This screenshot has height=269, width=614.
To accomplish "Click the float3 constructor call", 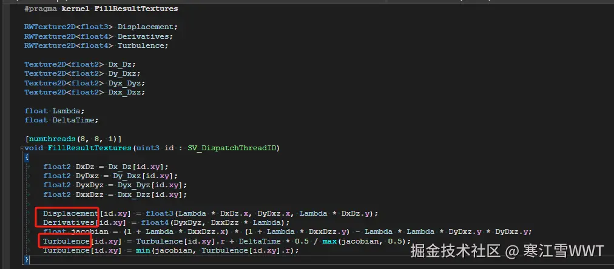I will pyautogui.click(x=160, y=213).
